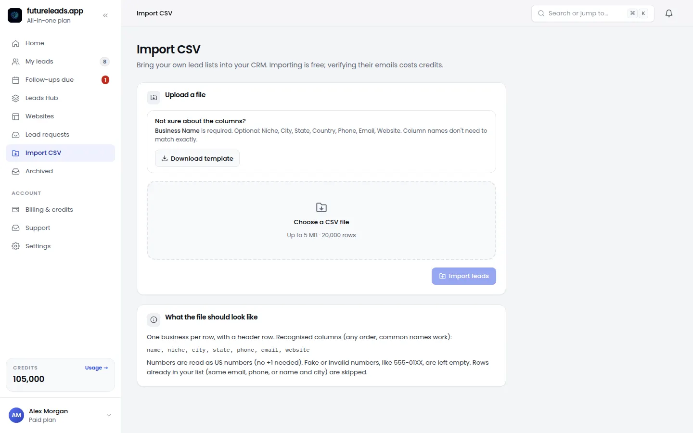Image resolution: width=693 pixels, height=433 pixels.
Task: Go to Billing & credits
Action: 60,210
